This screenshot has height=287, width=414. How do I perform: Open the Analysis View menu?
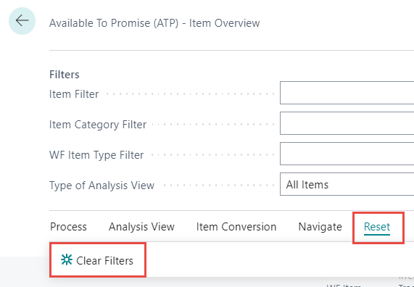(x=141, y=227)
